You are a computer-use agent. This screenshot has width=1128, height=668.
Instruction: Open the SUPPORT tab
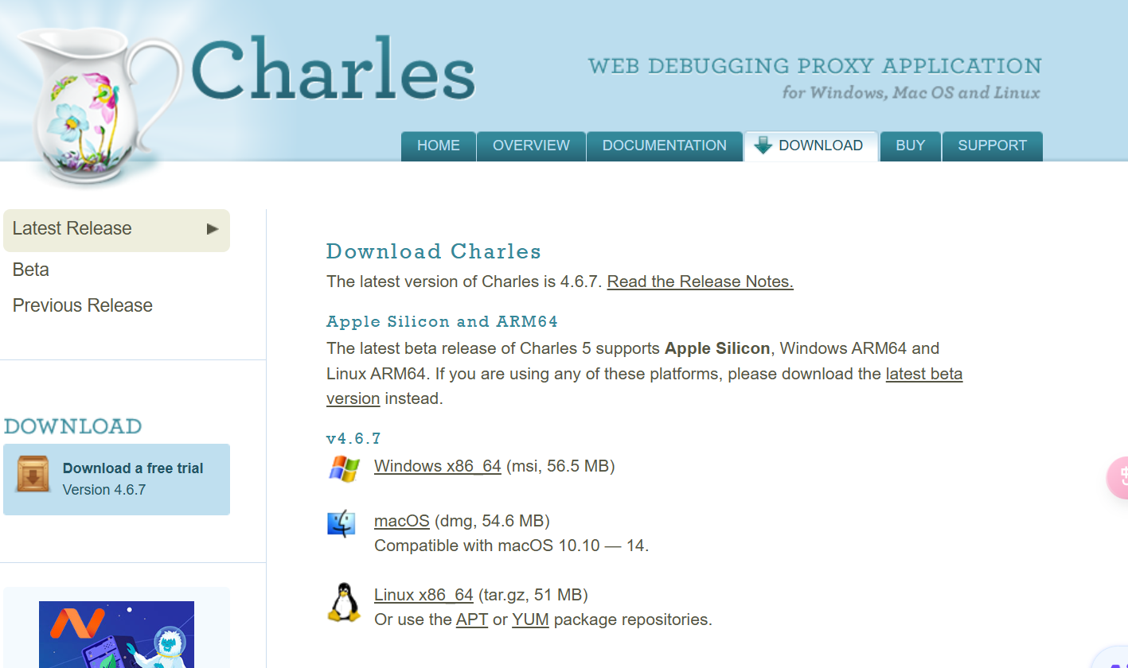[992, 146]
